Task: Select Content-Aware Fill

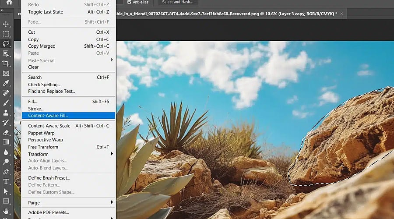Action: (68, 116)
